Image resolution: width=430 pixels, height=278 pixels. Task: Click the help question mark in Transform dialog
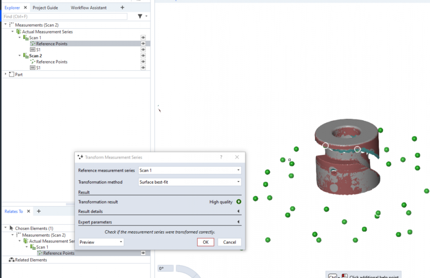(221, 157)
